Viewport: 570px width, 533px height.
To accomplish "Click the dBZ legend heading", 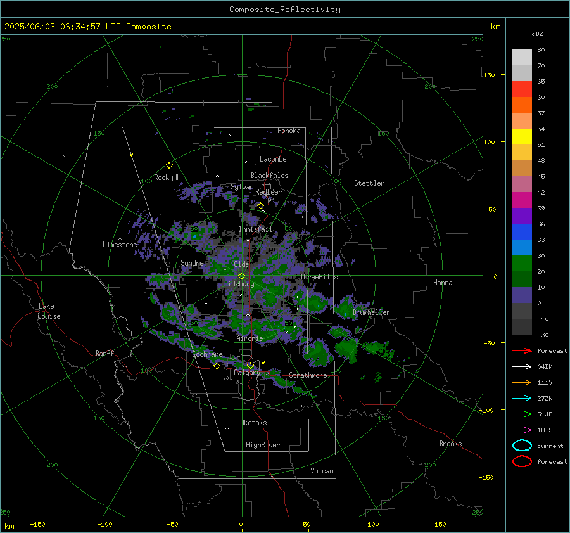I will pyautogui.click(x=537, y=34).
